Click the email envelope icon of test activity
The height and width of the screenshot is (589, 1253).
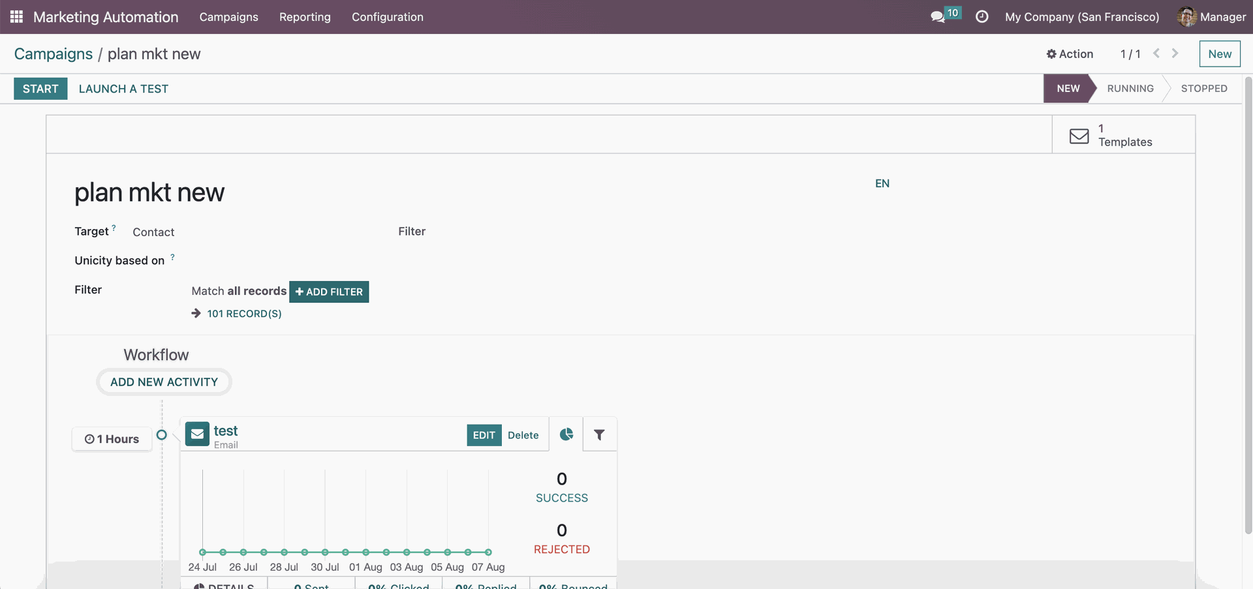coord(197,434)
